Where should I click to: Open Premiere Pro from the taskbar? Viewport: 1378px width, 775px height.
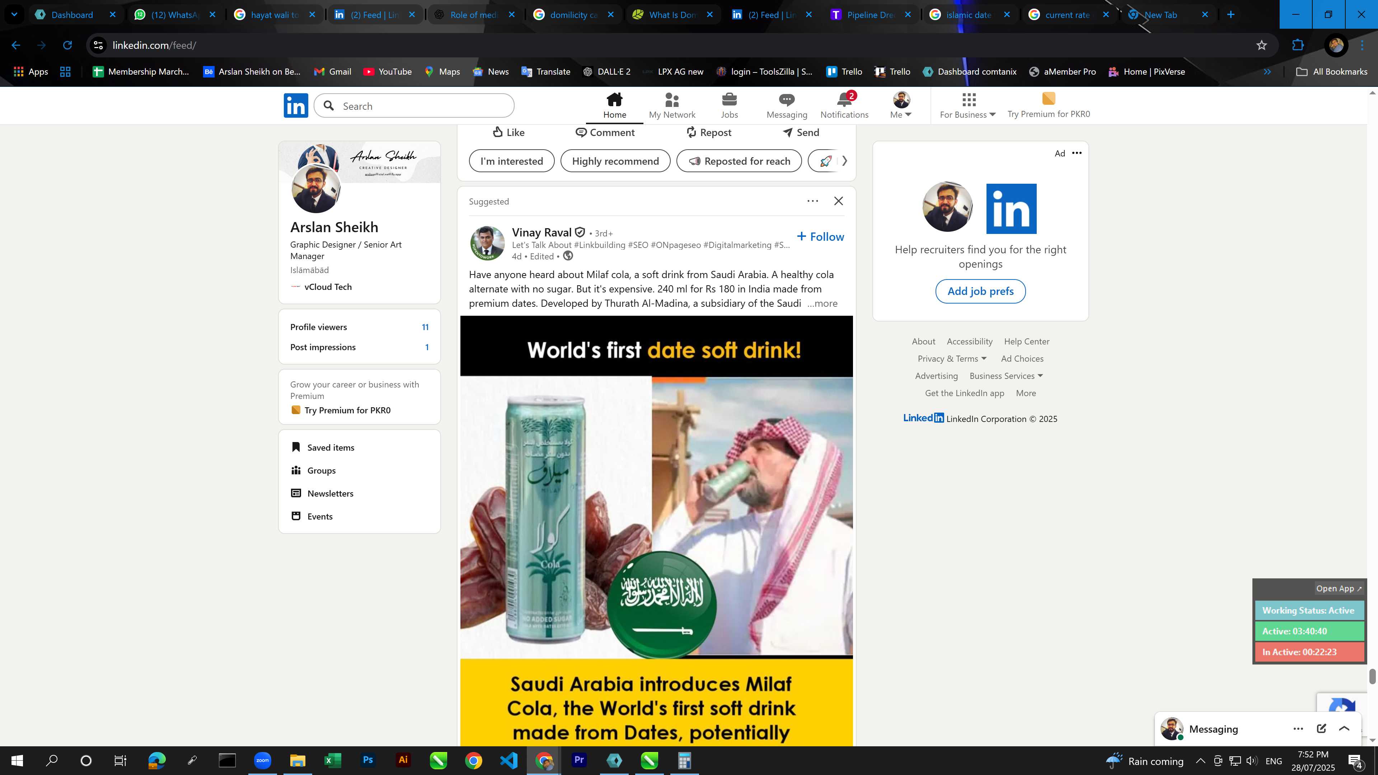tap(579, 761)
